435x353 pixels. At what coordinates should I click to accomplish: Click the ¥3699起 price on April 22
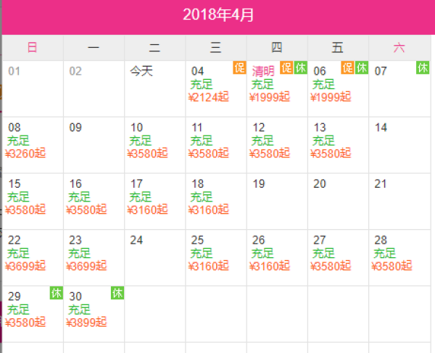tap(25, 266)
